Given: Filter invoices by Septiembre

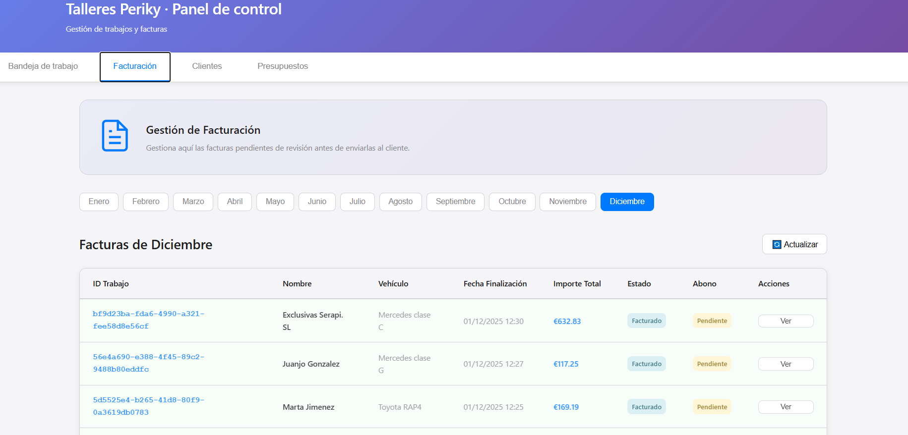Looking at the screenshot, I should click(455, 202).
